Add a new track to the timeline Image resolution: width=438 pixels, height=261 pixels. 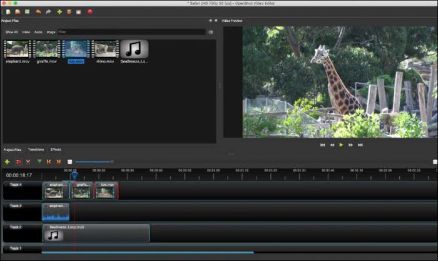pos(8,162)
